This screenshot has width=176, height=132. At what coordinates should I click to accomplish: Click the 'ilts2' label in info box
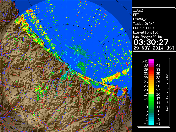coord(138,10)
